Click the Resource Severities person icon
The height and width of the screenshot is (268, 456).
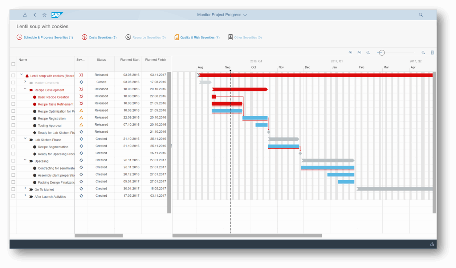pos(128,37)
